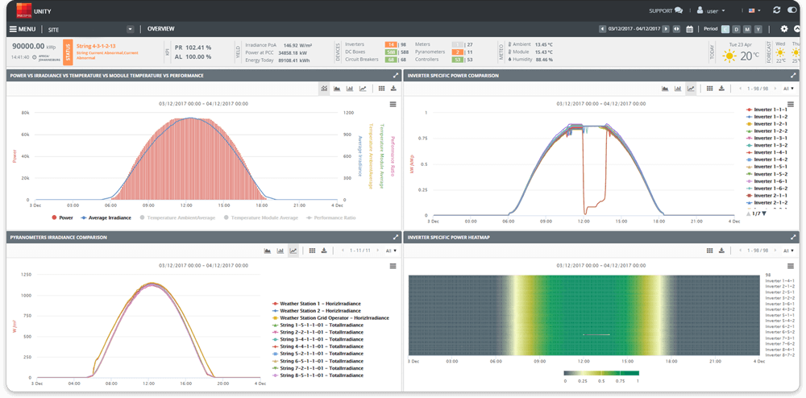Select line chart in Inverter Comparison panel
806x398 pixels.
[x=691, y=89]
